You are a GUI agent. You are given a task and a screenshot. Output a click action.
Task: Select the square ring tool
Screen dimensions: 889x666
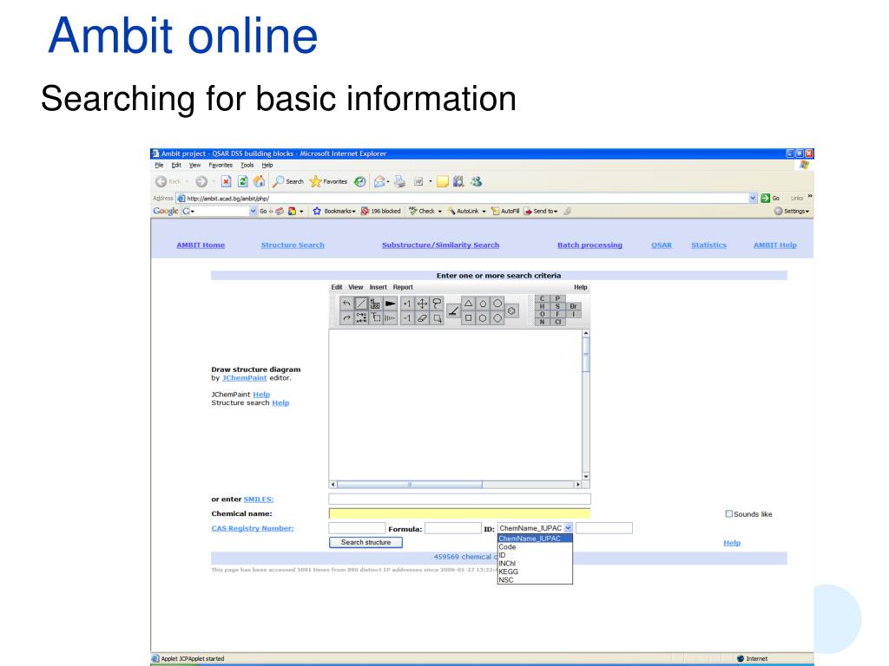468,318
